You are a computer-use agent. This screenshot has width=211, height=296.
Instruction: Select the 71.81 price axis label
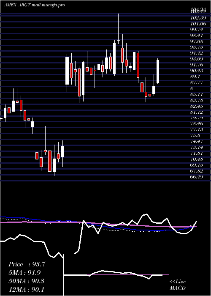click(197, 153)
